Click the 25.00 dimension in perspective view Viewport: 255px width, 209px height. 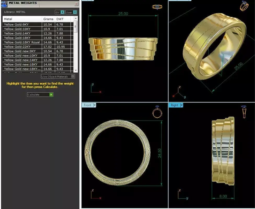[x=239, y=66]
